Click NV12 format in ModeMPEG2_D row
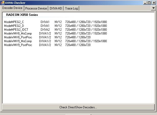The width and height of the screenshot is (157, 115). coord(58,26)
